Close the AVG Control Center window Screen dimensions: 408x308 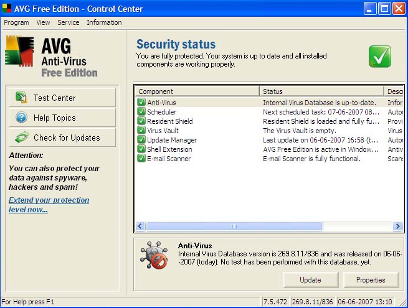tap(399, 9)
